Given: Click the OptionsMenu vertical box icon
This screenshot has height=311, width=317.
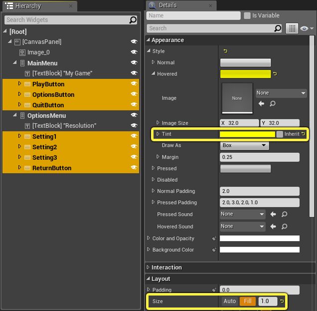Looking at the screenshot, I should tap(22, 116).
